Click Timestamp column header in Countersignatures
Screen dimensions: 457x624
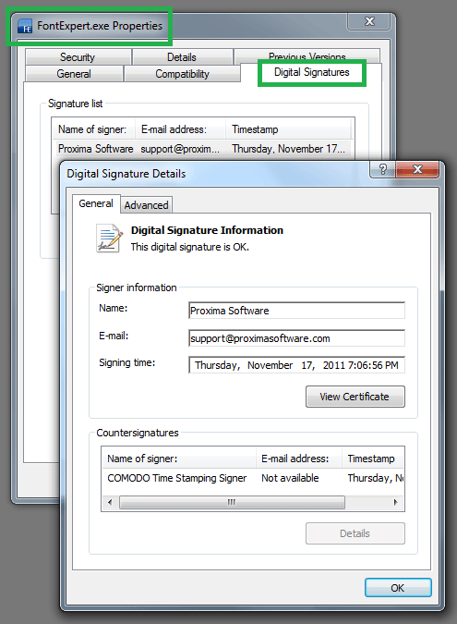coord(373,459)
